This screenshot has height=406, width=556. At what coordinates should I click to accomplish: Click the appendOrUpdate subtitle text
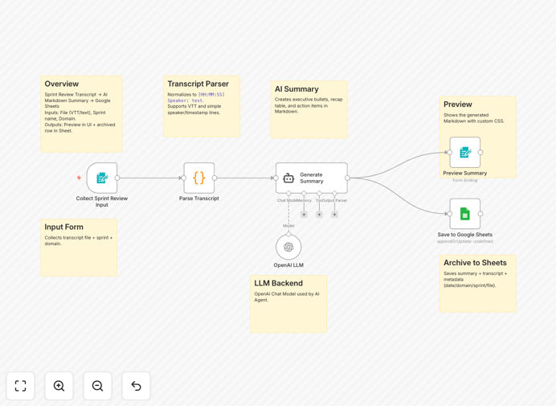click(x=465, y=241)
